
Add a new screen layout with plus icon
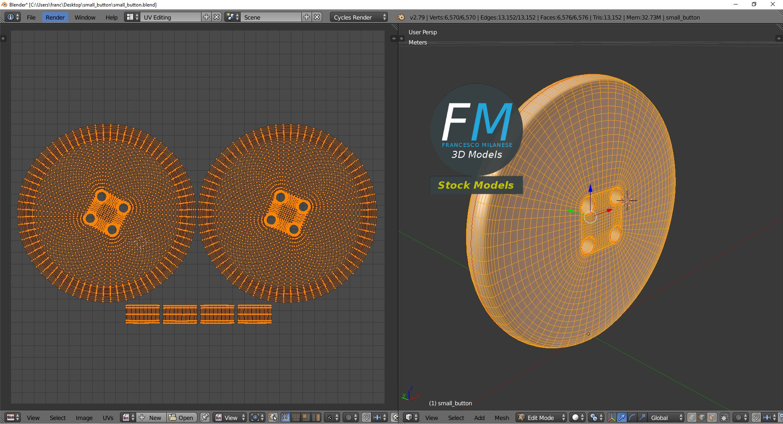pyautogui.click(x=206, y=17)
